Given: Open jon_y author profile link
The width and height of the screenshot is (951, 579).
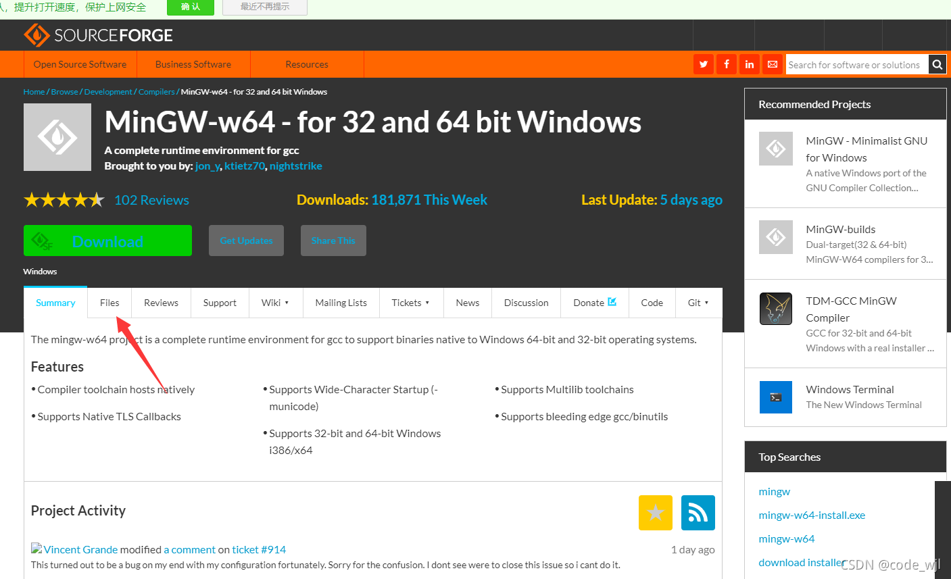Looking at the screenshot, I should point(208,166).
